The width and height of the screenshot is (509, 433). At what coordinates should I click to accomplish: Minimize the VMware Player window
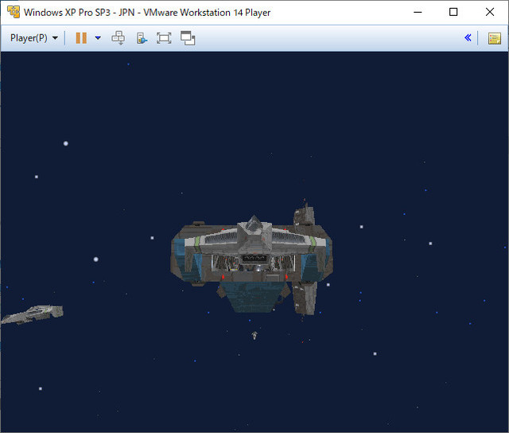pos(418,13)
